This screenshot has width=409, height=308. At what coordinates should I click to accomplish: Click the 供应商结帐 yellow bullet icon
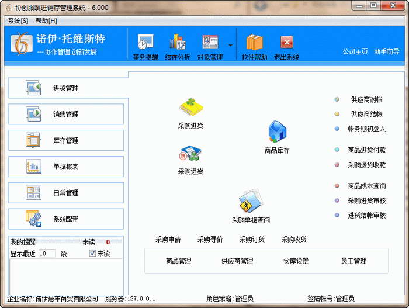coord(337,114)
